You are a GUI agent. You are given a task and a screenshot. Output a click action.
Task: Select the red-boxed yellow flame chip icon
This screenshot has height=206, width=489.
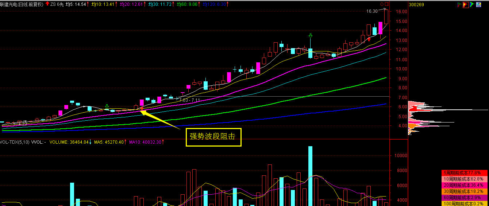466,5
